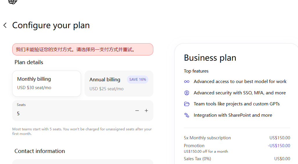
Task: Click the Sales Tax (0%) line
Action: point(237,159)
